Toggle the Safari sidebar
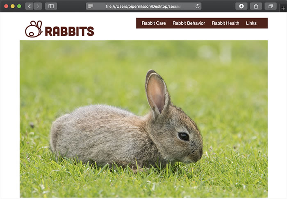The height and width of the screenshot is (199, 287). (x=51, y=6)
